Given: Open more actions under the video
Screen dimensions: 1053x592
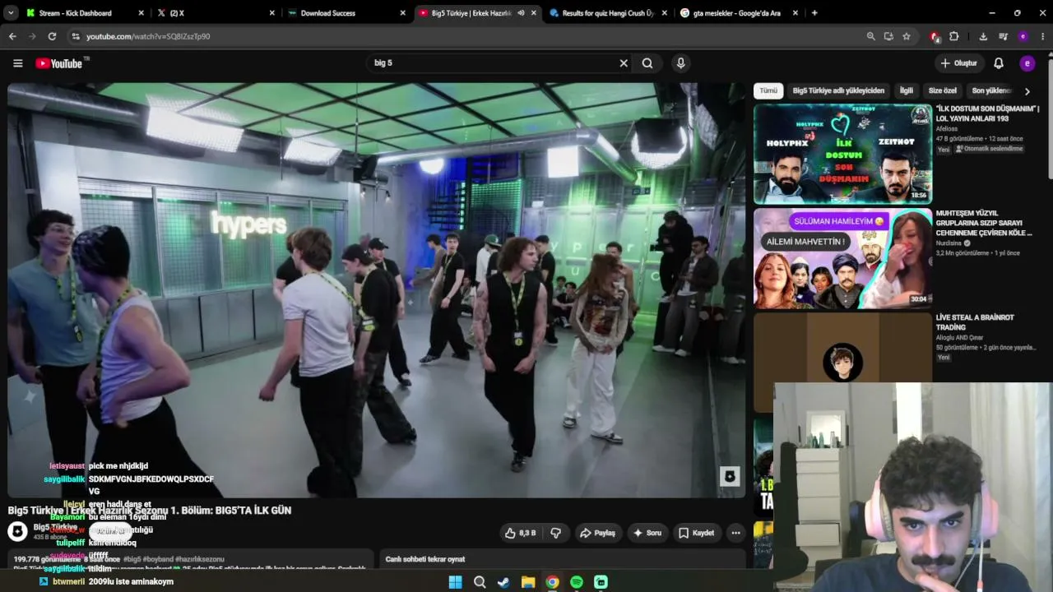Looking at the screenshot, I should point(735,533).
